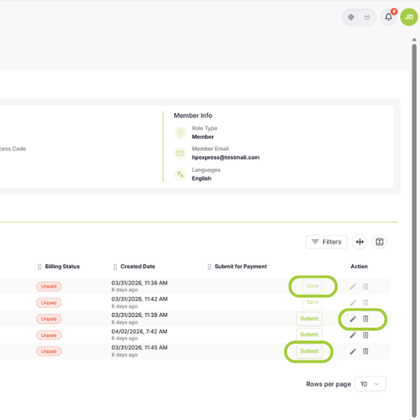Viewport: 420px width, 420px height.
Task: Click the Billing Status column drag handle
Action: click(x=40, y=267)
